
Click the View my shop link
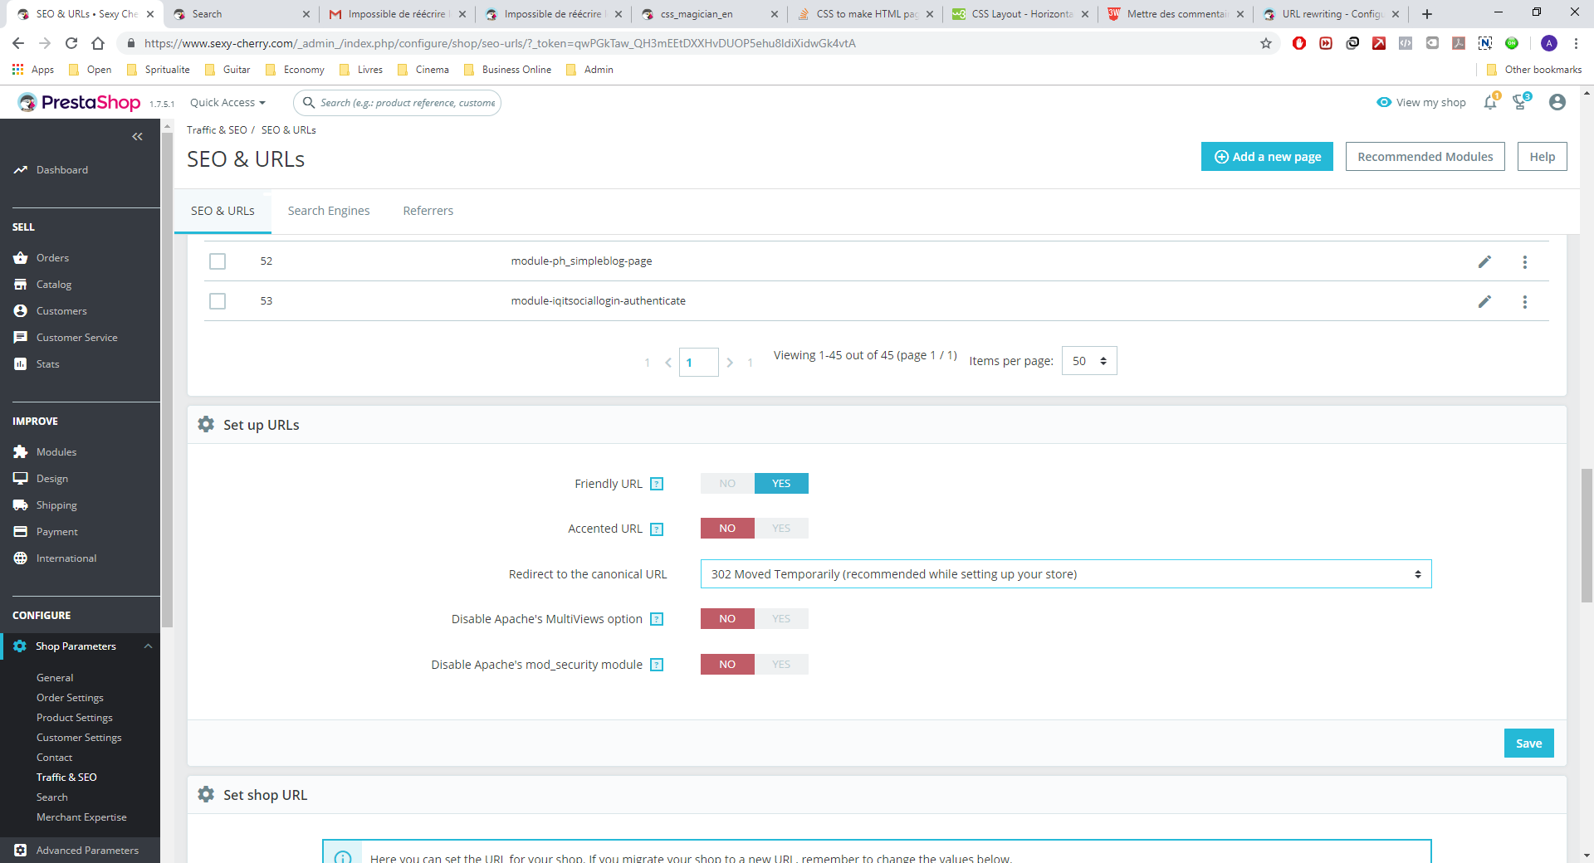click(1421, 103)
